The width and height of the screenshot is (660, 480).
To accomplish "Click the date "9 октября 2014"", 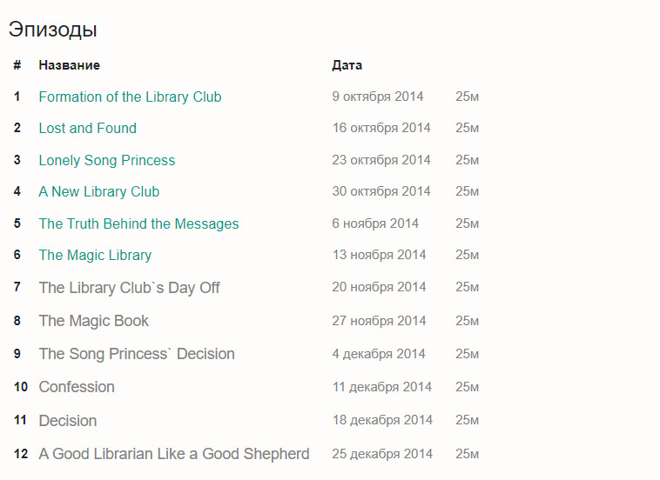I will [377, 97].
